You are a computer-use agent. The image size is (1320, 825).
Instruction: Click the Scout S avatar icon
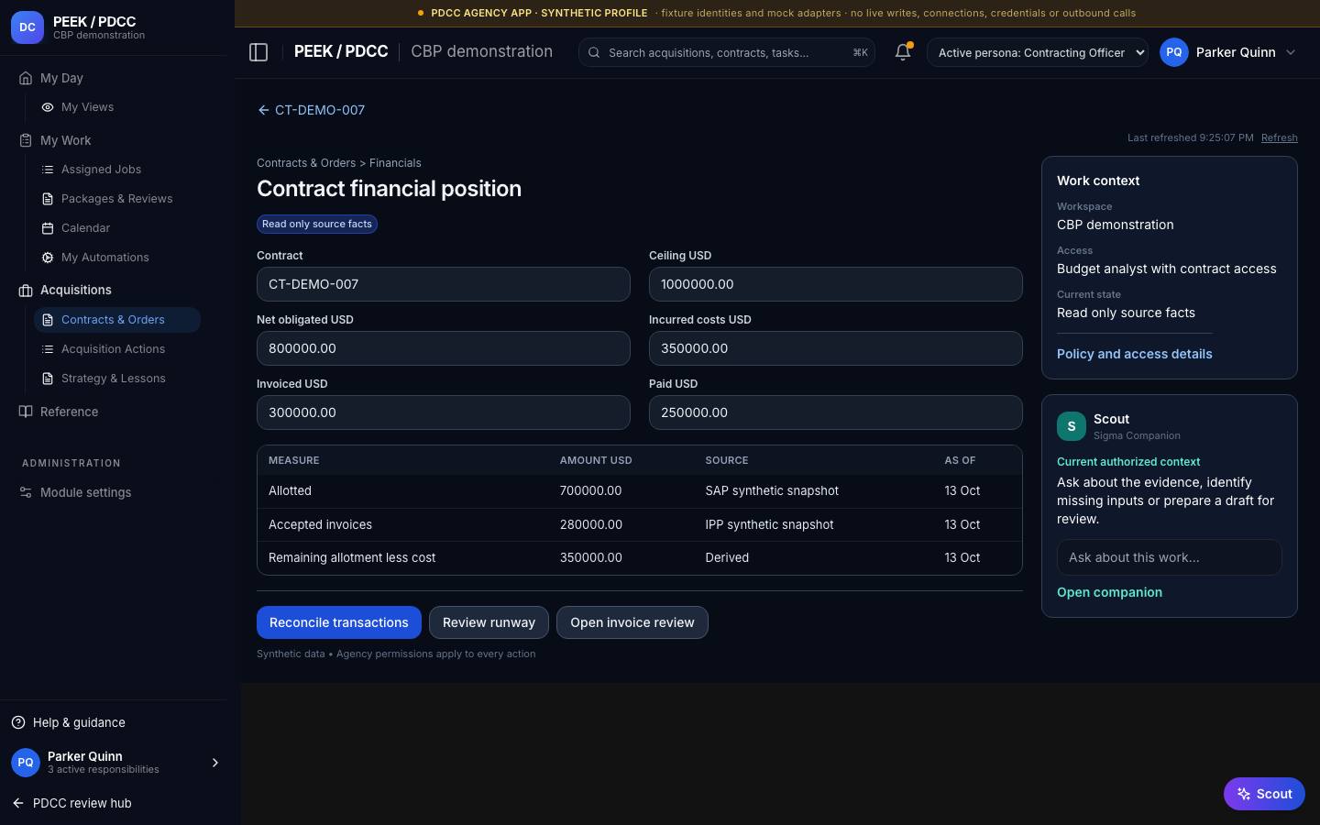pos(1072,426)
